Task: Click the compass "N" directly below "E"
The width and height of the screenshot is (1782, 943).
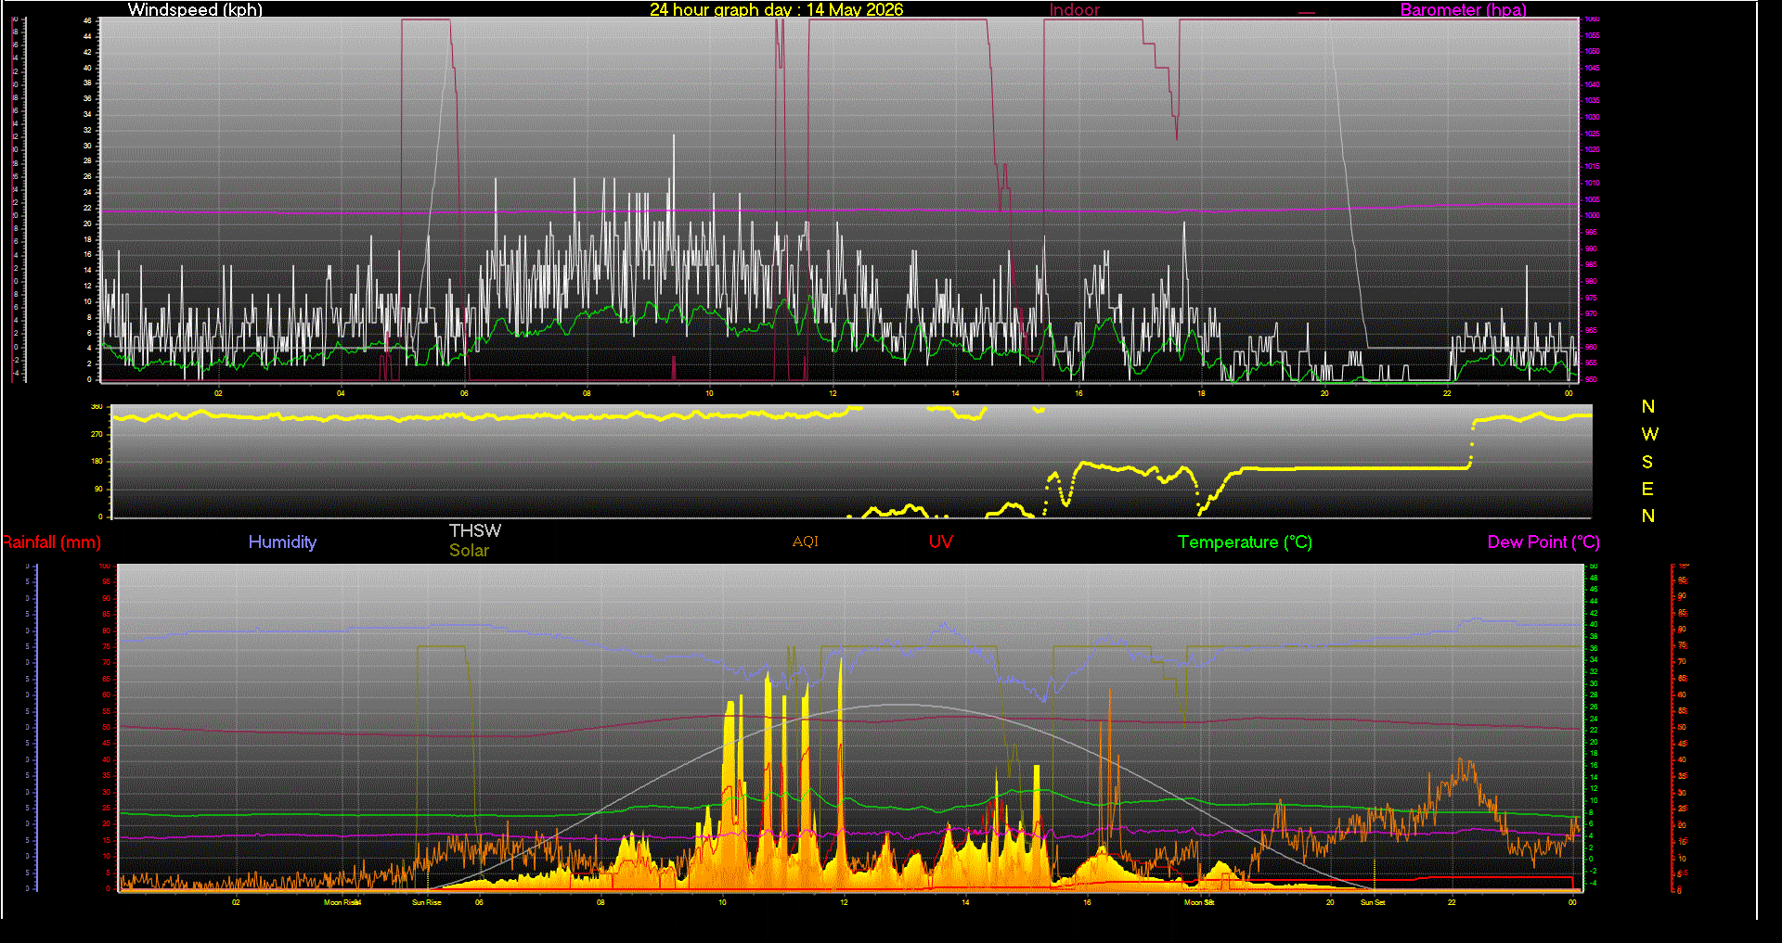Action: tap(1648, 516)
